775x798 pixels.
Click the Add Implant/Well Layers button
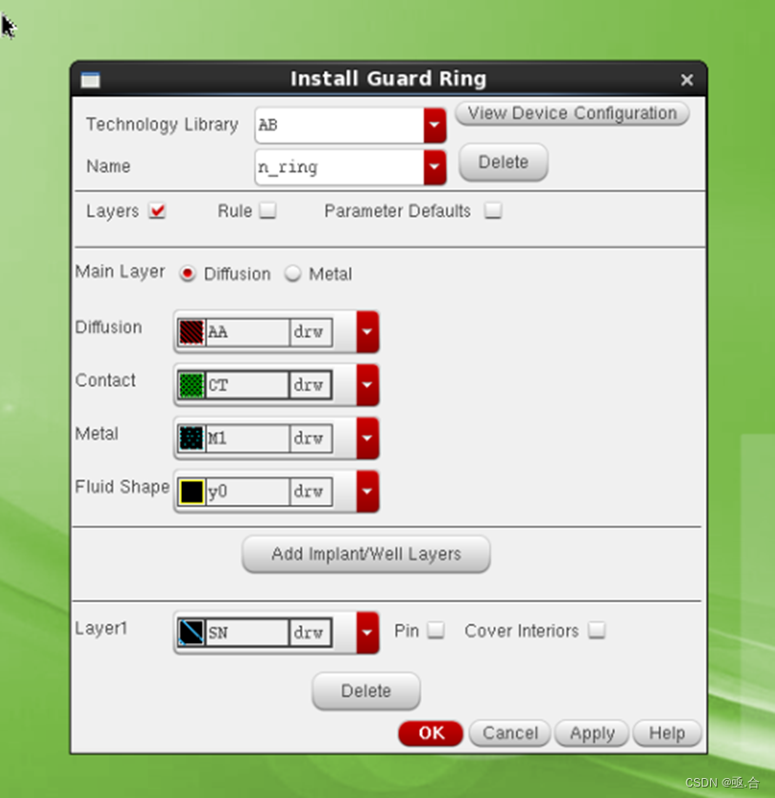tap(366, 554)
